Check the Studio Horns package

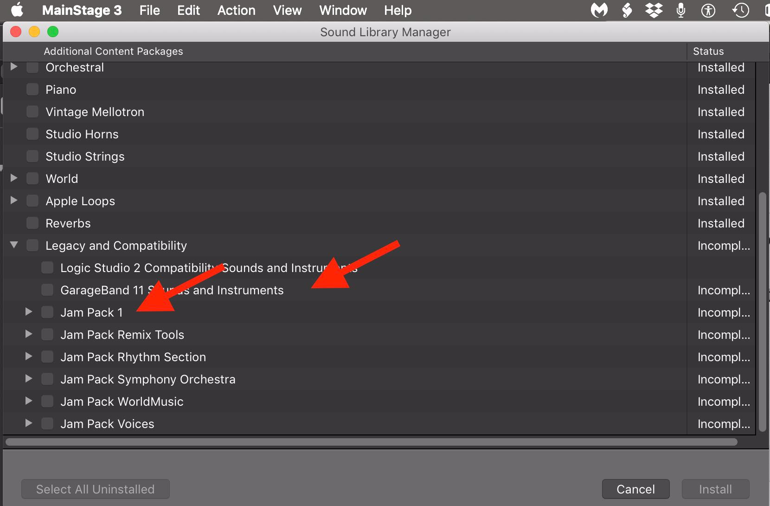[x=32, y=134]
